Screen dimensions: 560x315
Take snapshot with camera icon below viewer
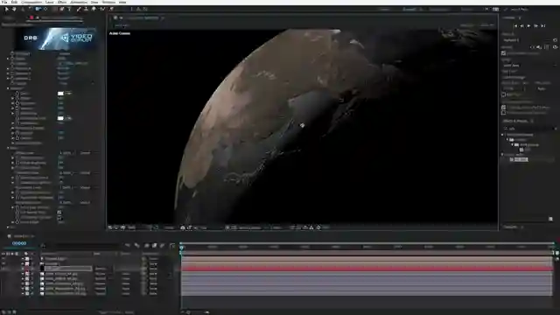[183, 227]
